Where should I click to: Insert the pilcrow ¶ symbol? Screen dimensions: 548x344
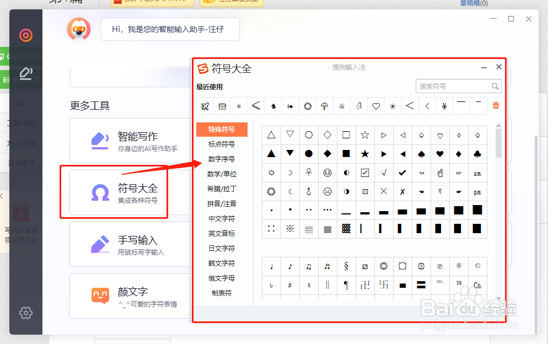(346, 285)
